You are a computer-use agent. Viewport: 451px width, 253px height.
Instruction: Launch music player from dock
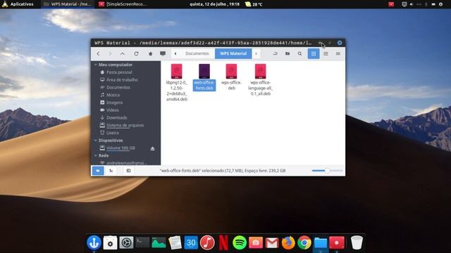tap(207, 242)
